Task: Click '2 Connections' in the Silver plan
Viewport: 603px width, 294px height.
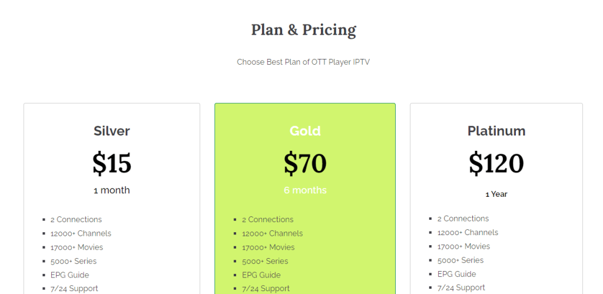Action: click(76, 219)
